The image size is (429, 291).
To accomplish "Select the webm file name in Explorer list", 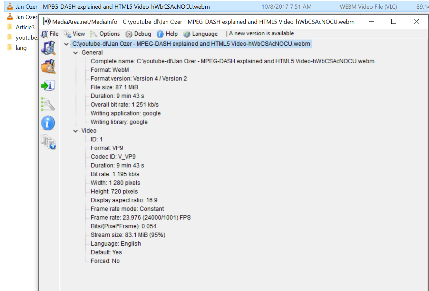I will (113, 6).
